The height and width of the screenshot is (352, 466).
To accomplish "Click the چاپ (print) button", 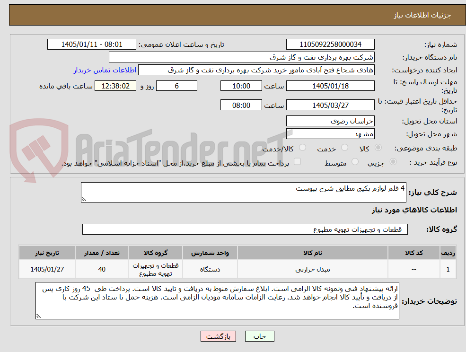I will click(x=259, y=336).
